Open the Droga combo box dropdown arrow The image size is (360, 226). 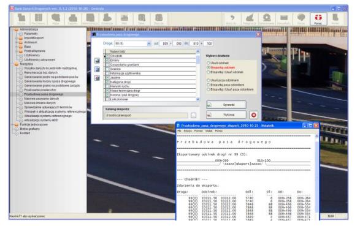(x=149, y=43)
